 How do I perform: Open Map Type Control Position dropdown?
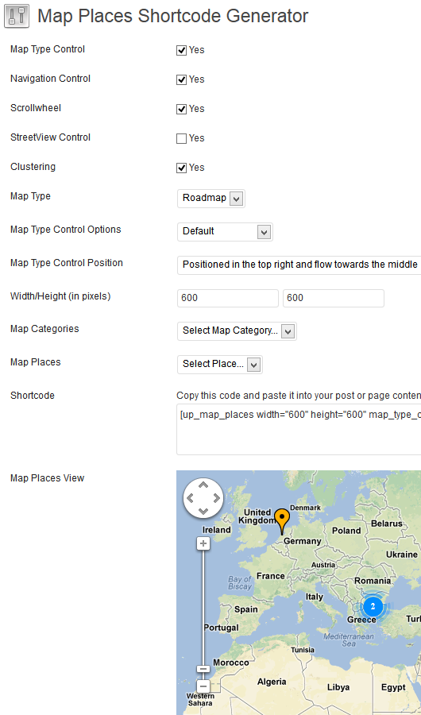tap(299, 265)
